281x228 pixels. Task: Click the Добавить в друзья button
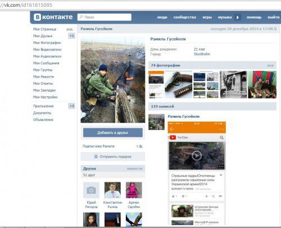click(113, 132)
